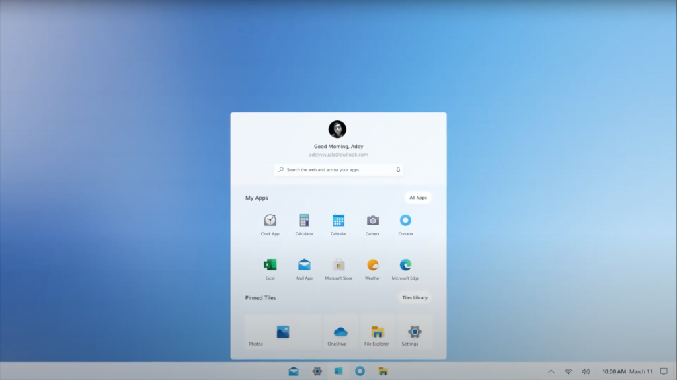Open Settings gear in taskbar
This screenshot has height=380, width=677.
tap(317, 371)
